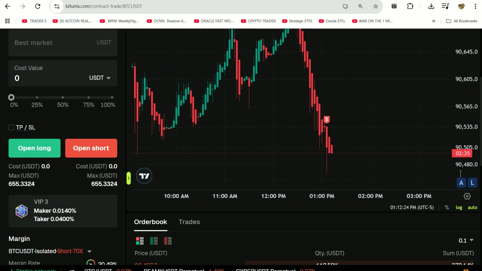Set the size slider to 50%
This screenshot has width=482, height=271.
[63, 97]
